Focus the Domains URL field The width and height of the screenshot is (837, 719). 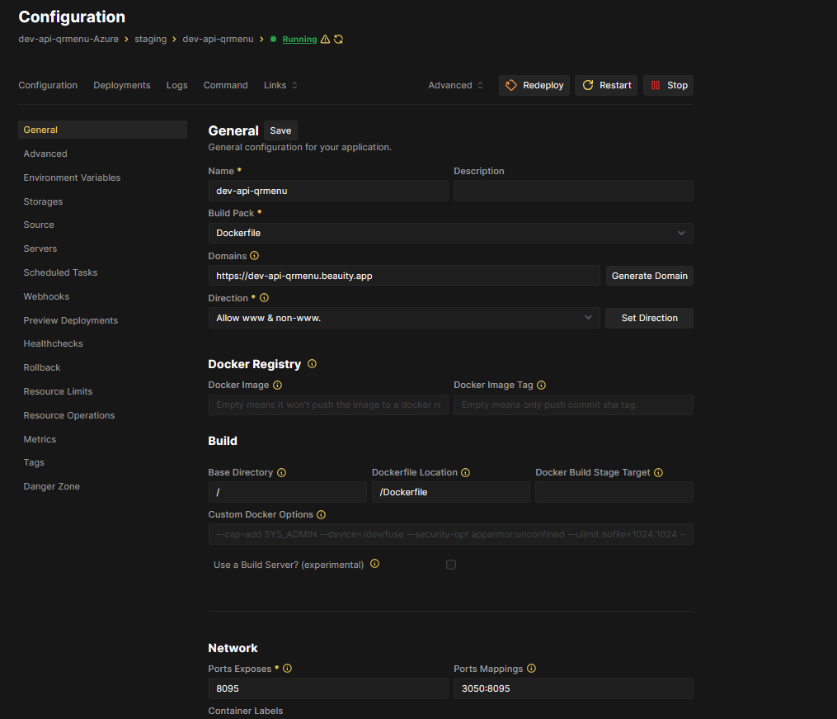pos(404,276)
